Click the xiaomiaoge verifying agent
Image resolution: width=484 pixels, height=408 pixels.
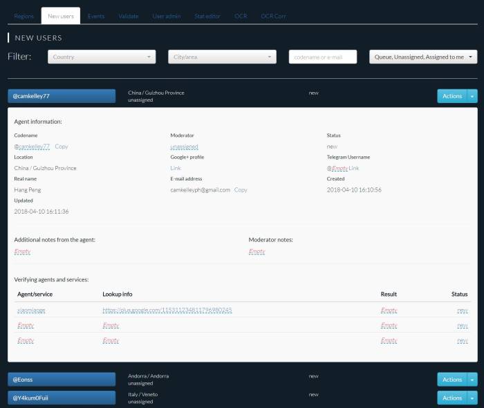31,310
